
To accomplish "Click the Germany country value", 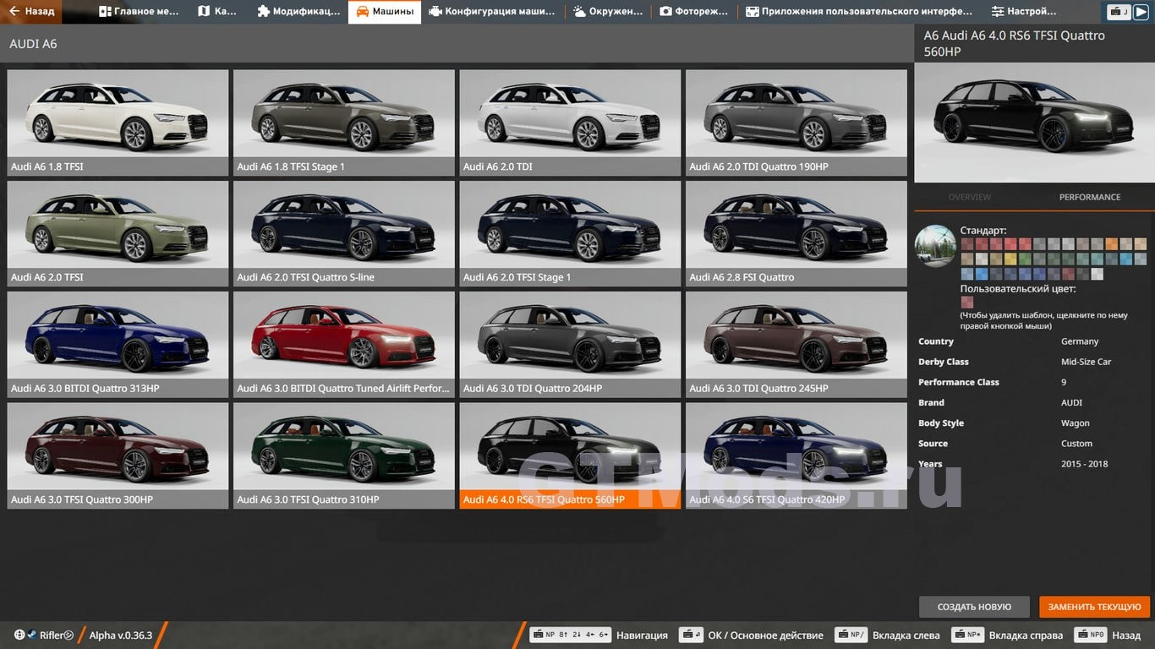I will tap(1080, 341).
